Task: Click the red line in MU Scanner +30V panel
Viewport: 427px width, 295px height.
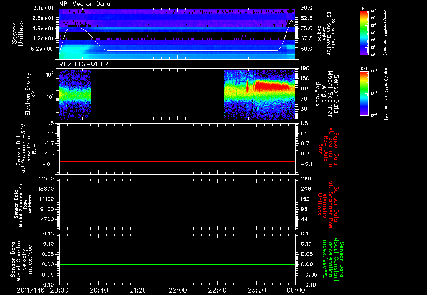Action: coord(177,161)
